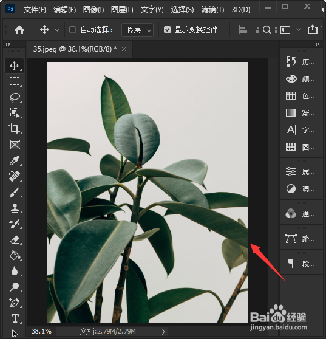Viewport: 326px width, 339px height.
Task: Click the workspace layout icon
Action: (285, 30)
